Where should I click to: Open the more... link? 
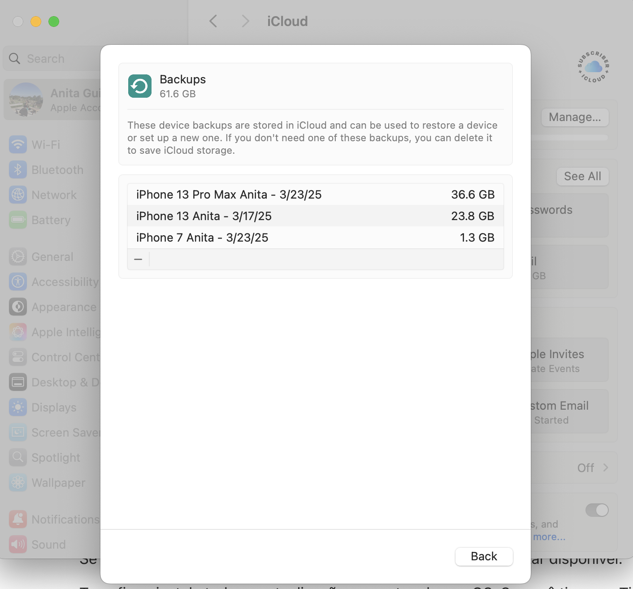[549, 537]
